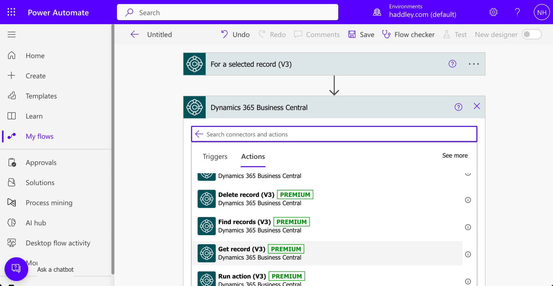
Task: Close the Dynamics 365 Business Central card
Action: pyautogui.click(x=476, y=106)
